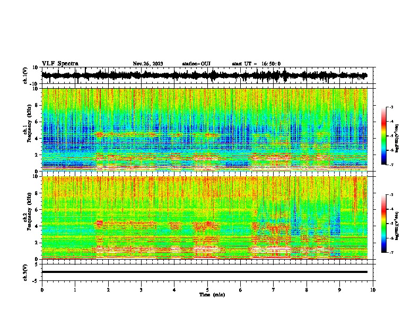Click the "ch.3(V)" axis label

25,272
